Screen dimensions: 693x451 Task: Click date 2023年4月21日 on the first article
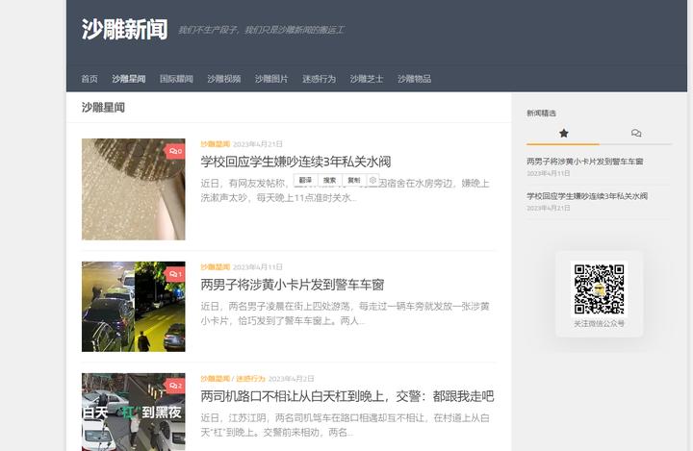click(x=258, y=144)
